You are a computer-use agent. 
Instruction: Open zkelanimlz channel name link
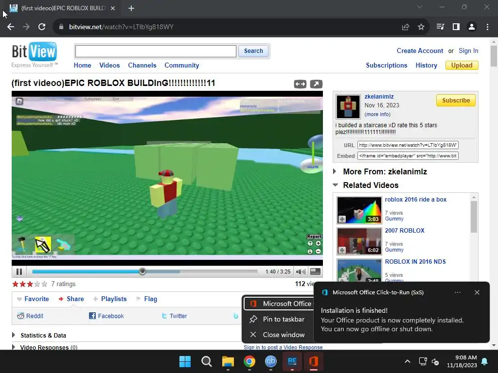379,97
